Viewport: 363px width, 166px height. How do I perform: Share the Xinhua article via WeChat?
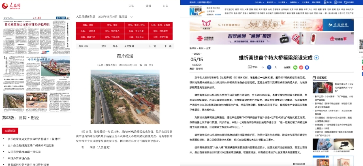pos(295,68)
